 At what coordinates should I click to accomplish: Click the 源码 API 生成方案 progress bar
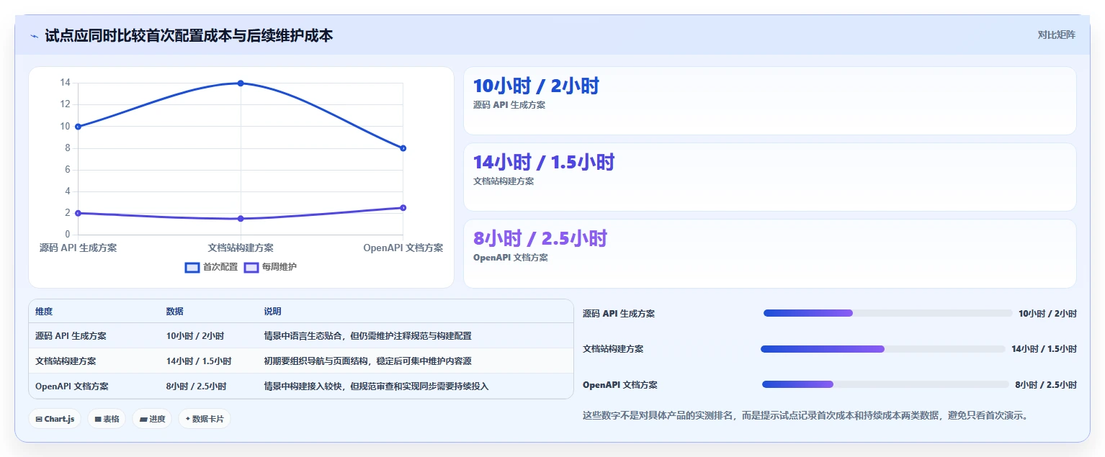887,313
